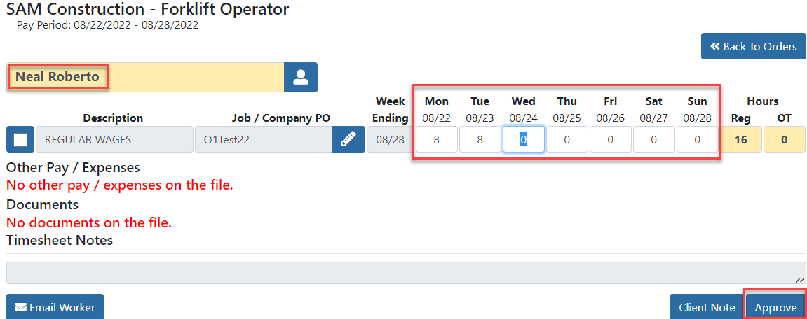807x319 pixels.
Task: Click the pencil edit icon beside O1Test22
Action: pyautogui.click(x=348, y=139)
